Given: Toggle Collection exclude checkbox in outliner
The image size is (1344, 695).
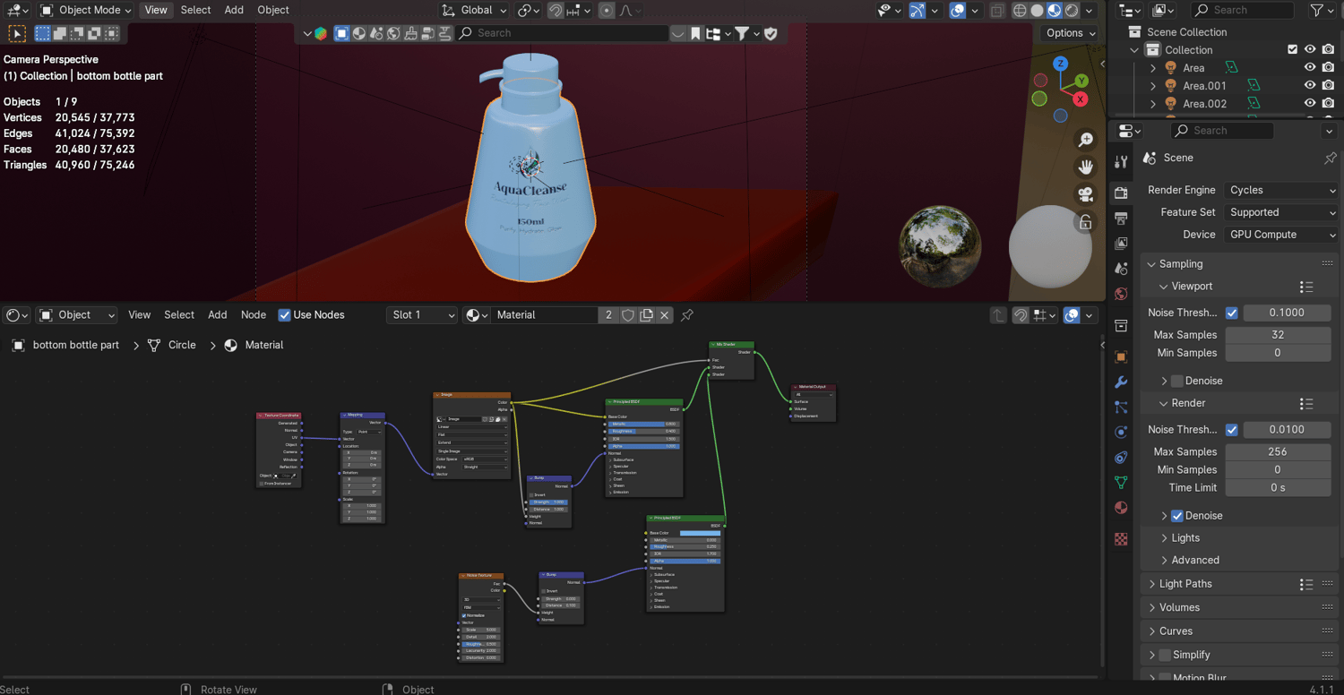Looking at the screenshot, I should click(x=1292, y=50).
